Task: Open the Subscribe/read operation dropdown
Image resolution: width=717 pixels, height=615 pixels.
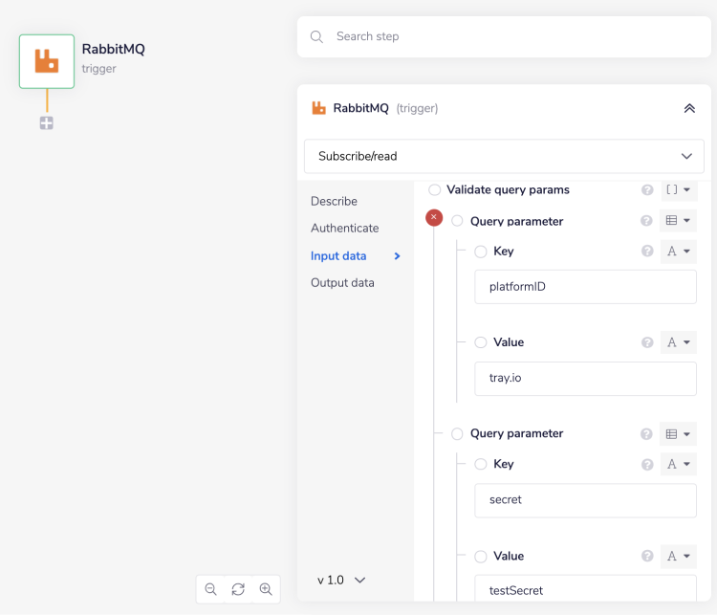Action: pyautogui.click(x=504, y=156)
